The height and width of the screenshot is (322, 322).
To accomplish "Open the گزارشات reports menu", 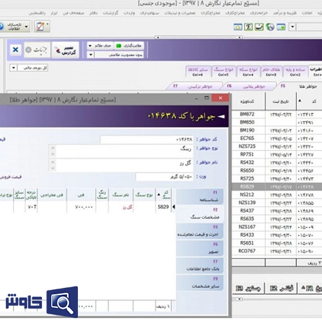I will [110, 13].
